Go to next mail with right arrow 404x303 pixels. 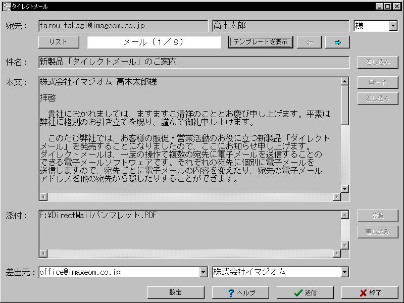point(337,42)
